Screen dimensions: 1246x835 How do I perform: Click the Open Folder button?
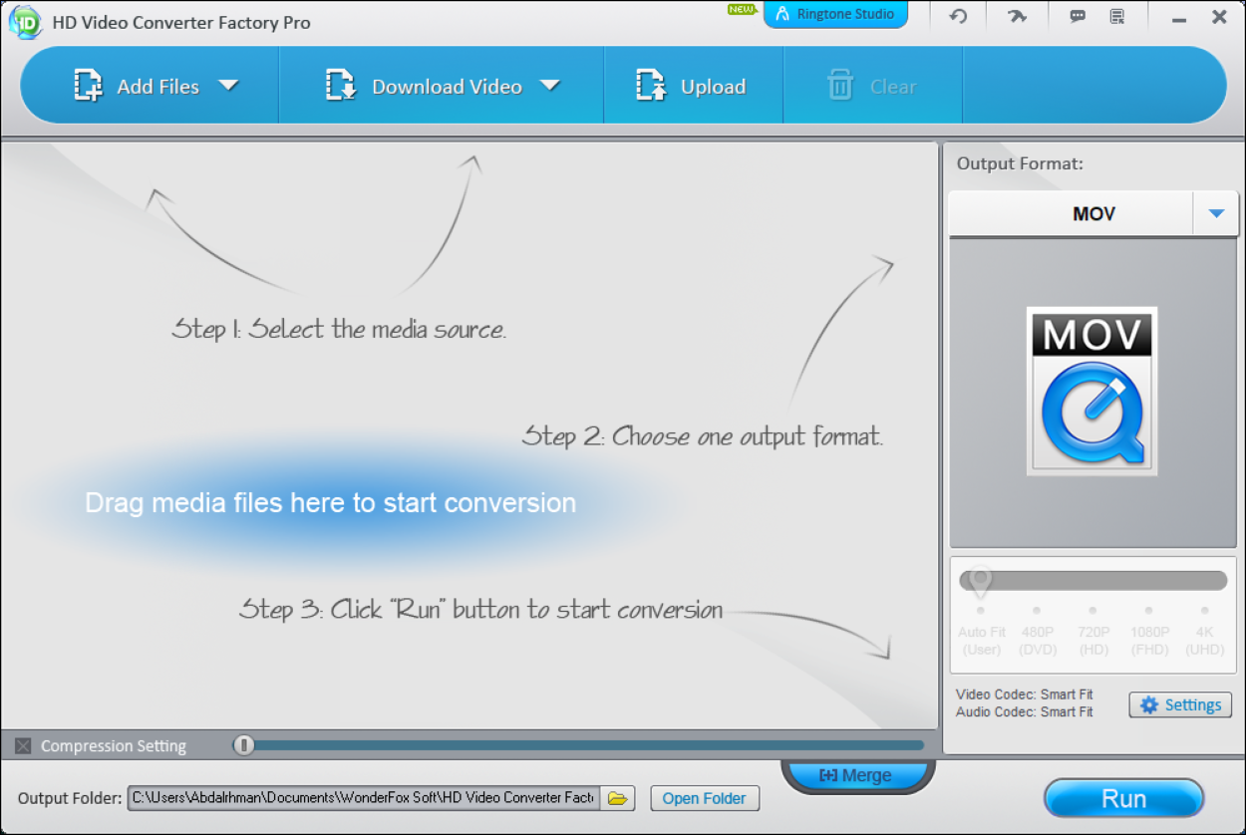705,798
